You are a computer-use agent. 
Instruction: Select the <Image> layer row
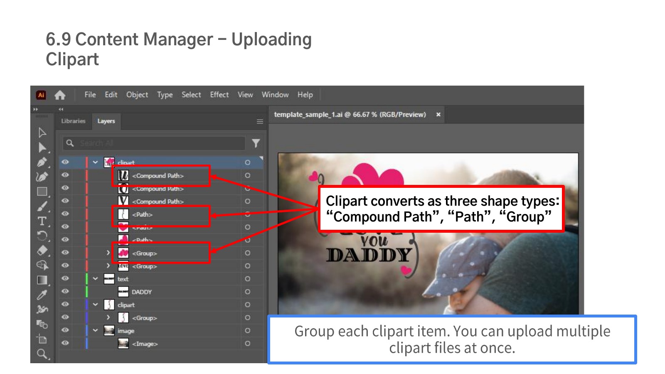(x=161, y=344)
